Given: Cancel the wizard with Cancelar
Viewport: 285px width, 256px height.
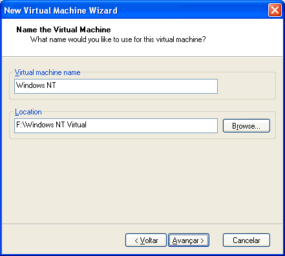Looking at the screenshot, I should pyautogui.click(x=246, y=240).
